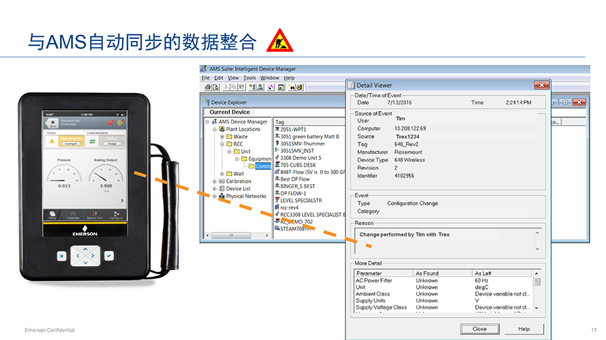The image size is (606, 340).
Task: Click the Close button in Detail Viewer
Action: [479, 329]
